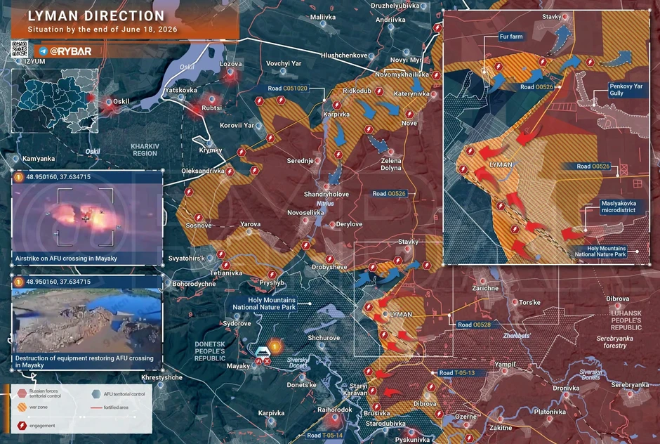The image size is (660, 444).
Task: Click the number badge in the Destruction panel header
Action: 18,282
